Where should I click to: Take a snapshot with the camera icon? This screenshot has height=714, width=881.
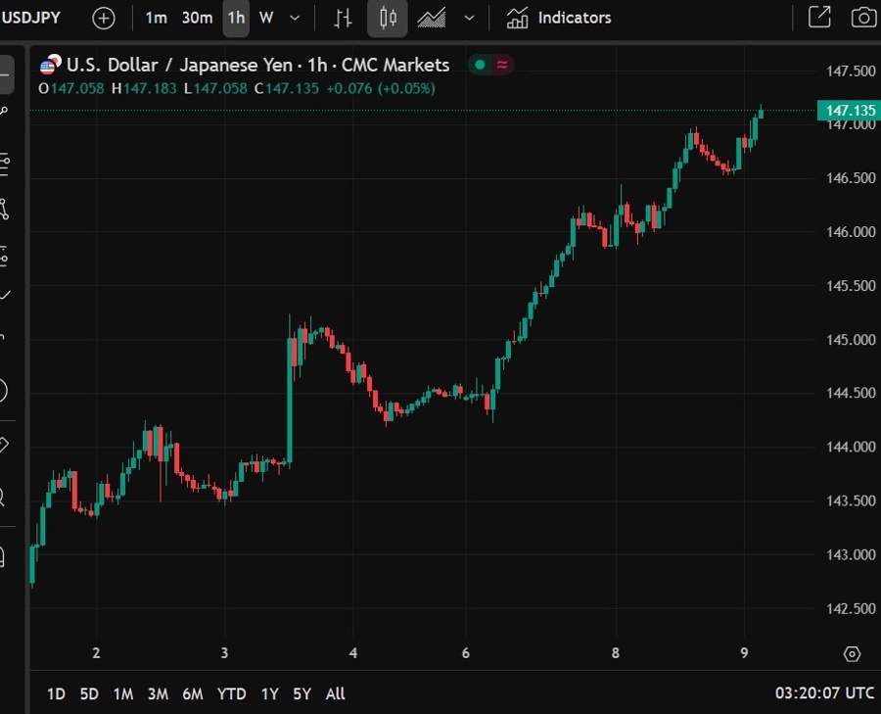tap(862, 18)
